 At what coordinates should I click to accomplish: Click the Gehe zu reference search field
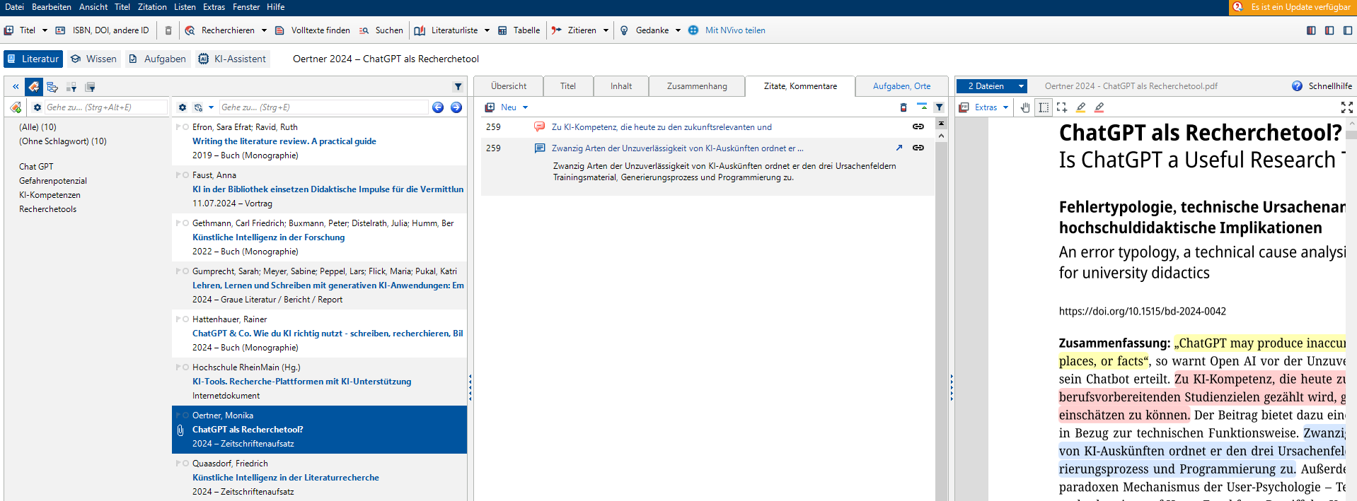(323, 107)
